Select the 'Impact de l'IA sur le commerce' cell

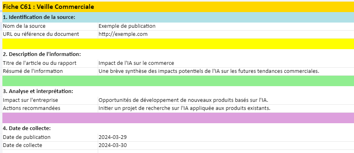226,63
